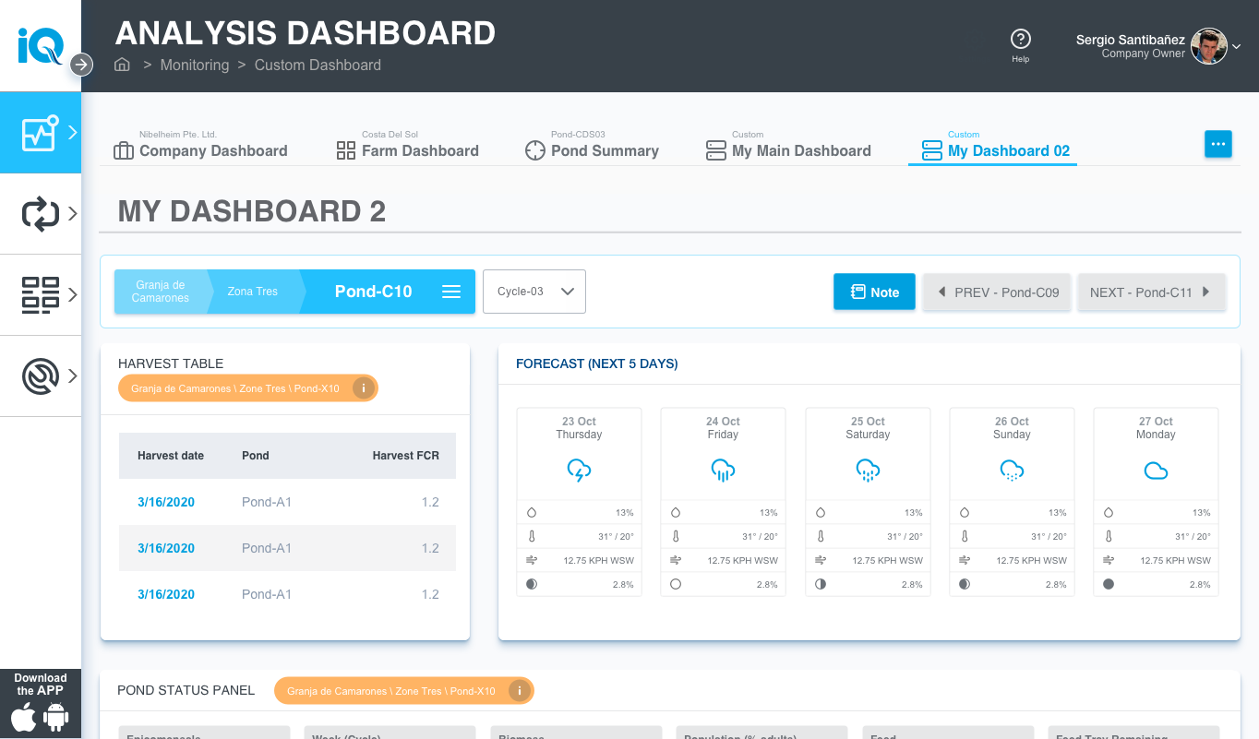Expand the user profile menu chevron

click(1237, 46)
